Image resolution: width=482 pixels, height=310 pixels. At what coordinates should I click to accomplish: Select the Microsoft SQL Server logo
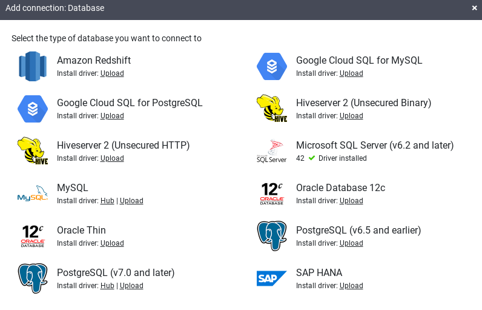pos(271,151)
